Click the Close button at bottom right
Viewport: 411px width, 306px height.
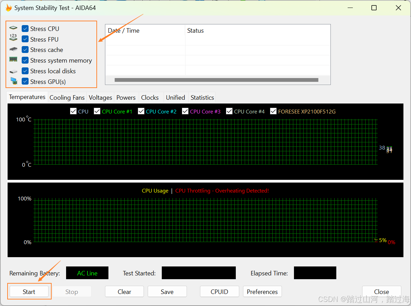pyautogui.click(x=382, y=292)
